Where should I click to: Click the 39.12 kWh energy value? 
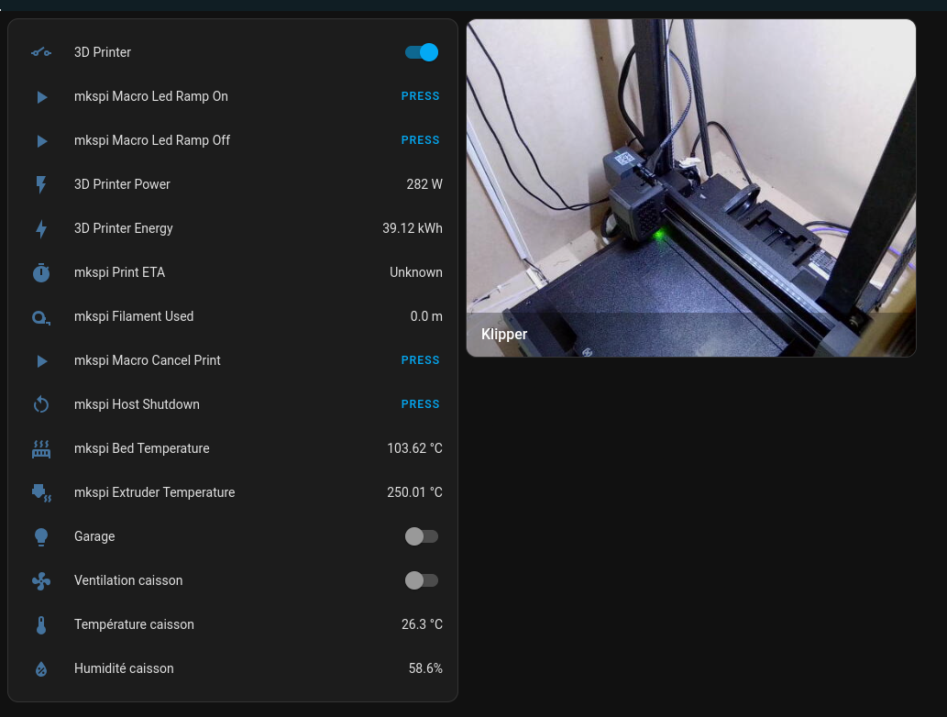[x=413, y=228]
